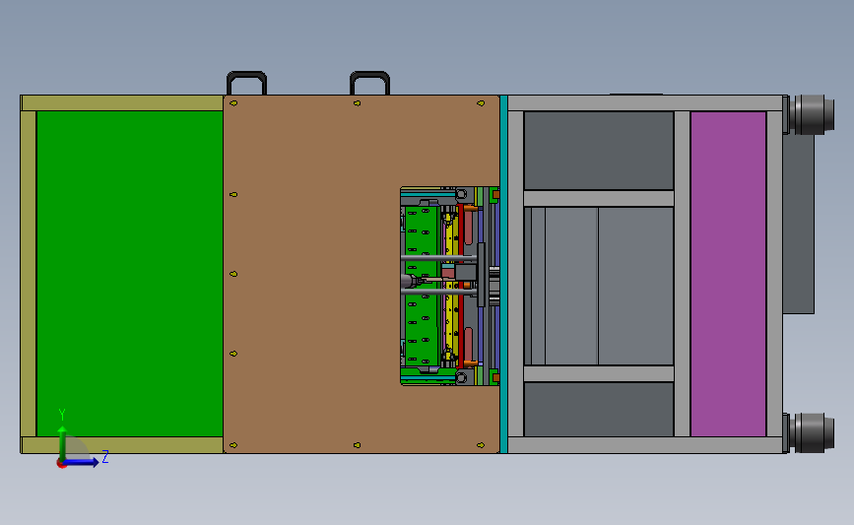Select the top-left corner screw on brown plate
The width and height of the screenshot is (854, 525).
233,102
